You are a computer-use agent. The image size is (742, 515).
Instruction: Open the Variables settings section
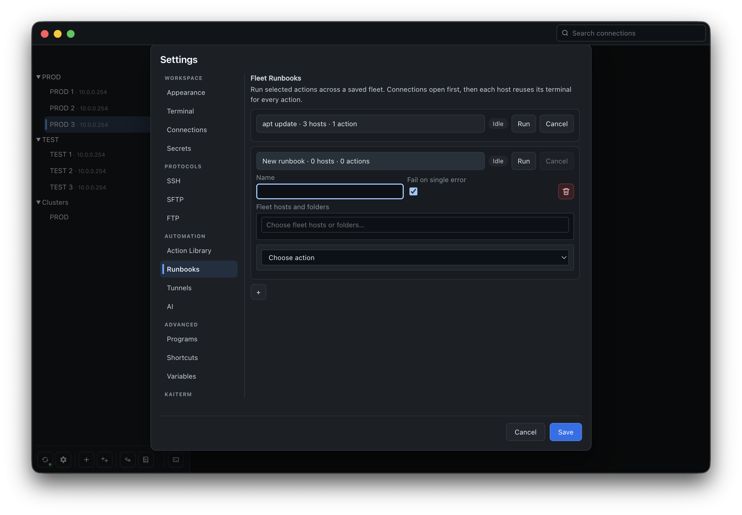tap(199, 376)
